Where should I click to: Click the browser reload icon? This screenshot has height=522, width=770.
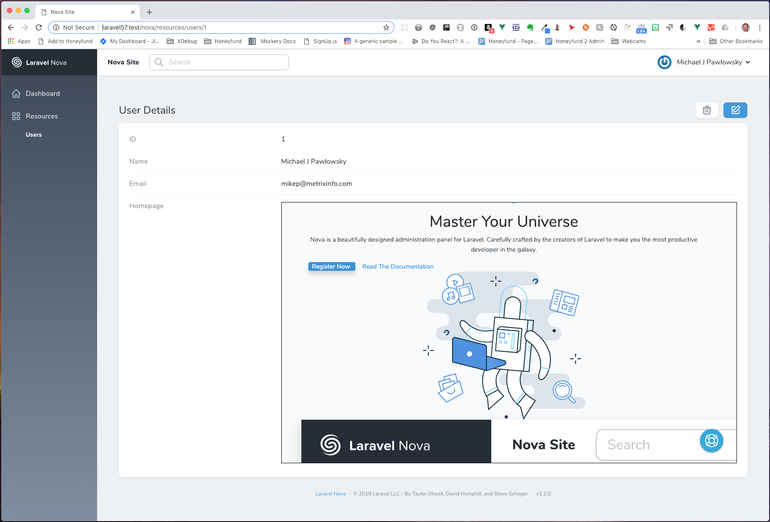[x=39, y=27]
